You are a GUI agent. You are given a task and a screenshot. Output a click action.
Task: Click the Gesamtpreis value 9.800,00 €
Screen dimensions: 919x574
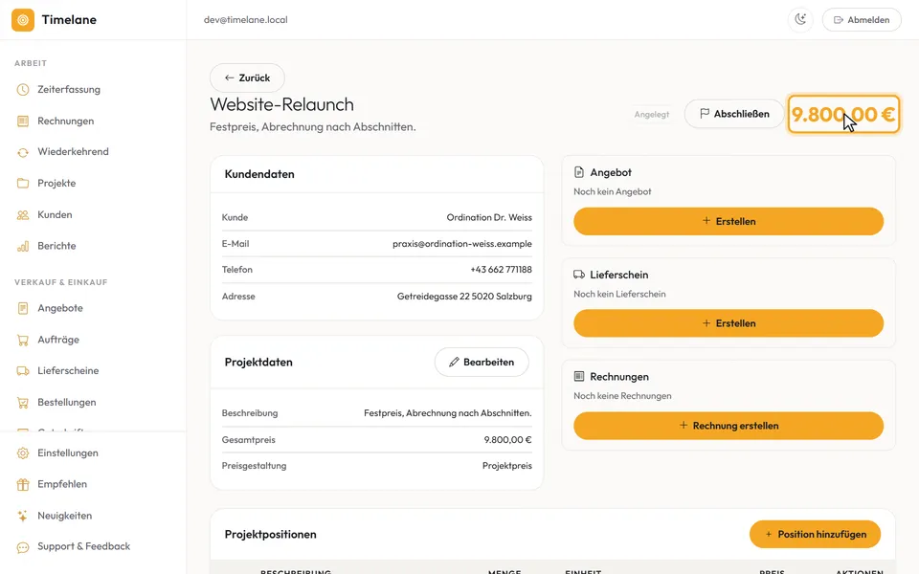(507, 440)
